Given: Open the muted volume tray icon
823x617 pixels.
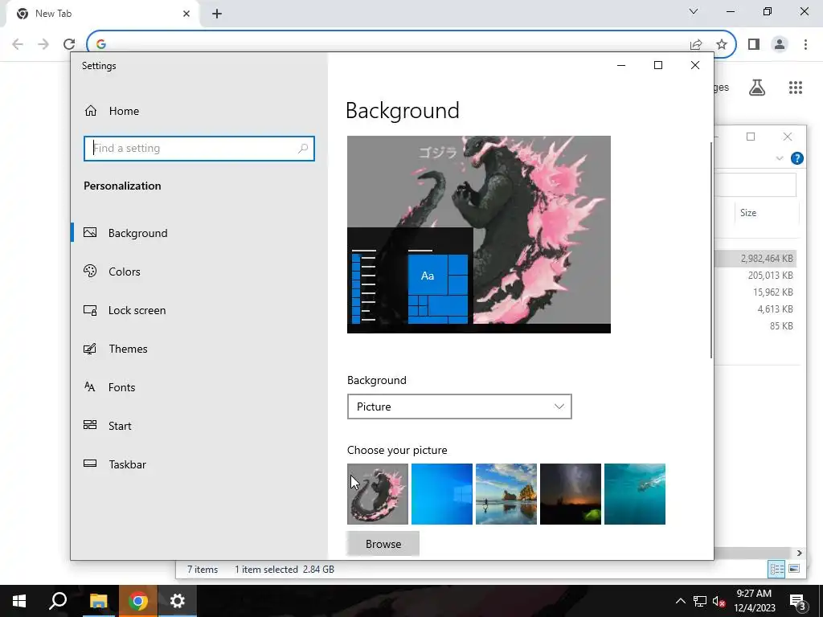Looking at the screenshot, I should click(x=719, y=601).
